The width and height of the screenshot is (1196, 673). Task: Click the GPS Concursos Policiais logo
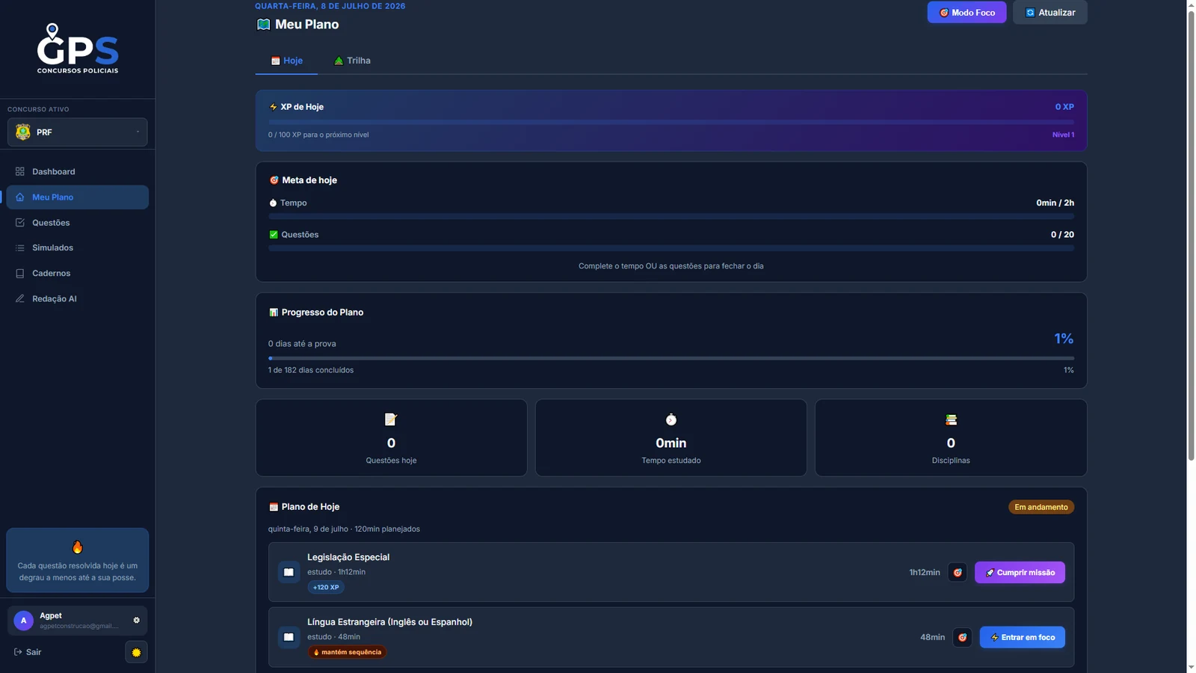pyautogui.click(x=78, y=49)
